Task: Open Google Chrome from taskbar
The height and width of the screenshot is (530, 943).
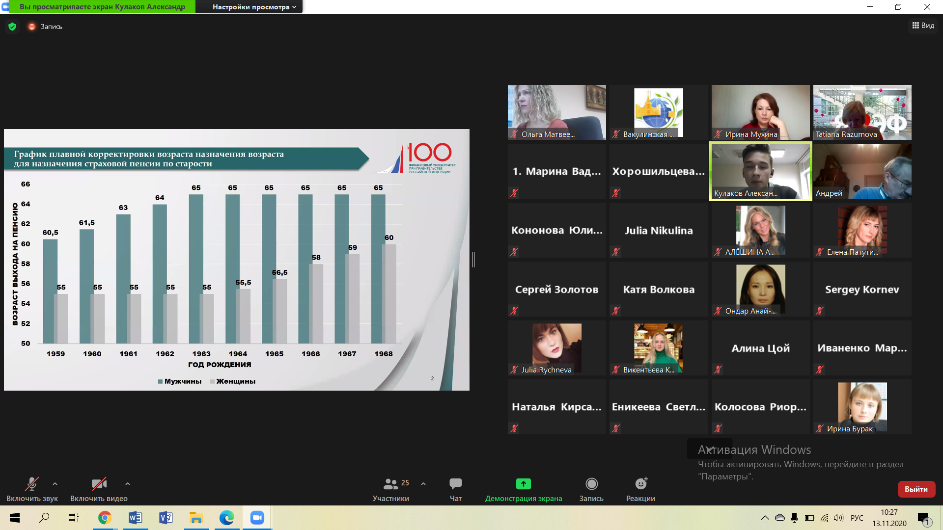Action: pyautogui.click(x=105, y=518)
